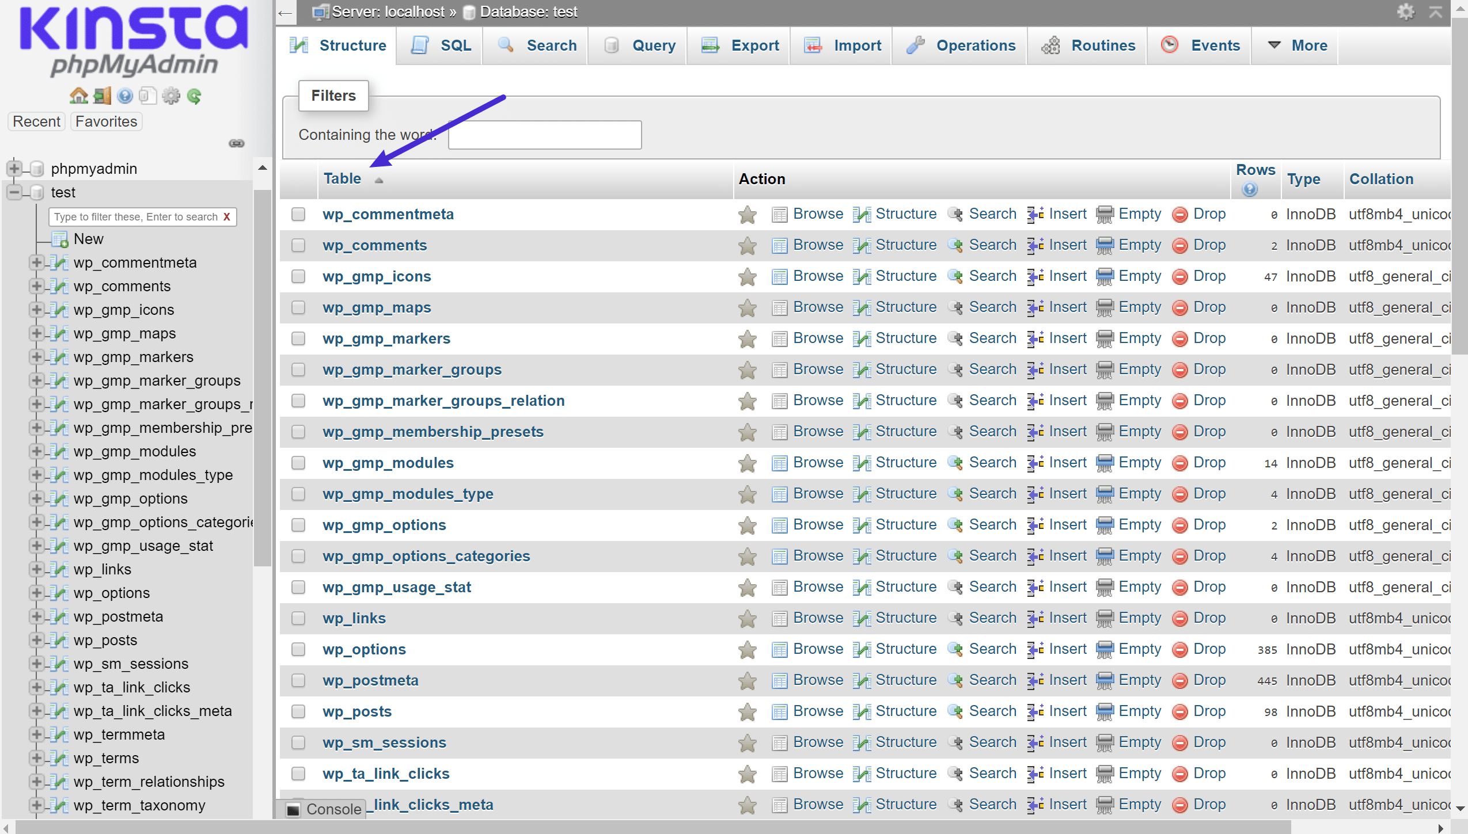Click the Insert icon for wp_comments
This screenshot has width=1468, height=834.
click(1033, 245)
